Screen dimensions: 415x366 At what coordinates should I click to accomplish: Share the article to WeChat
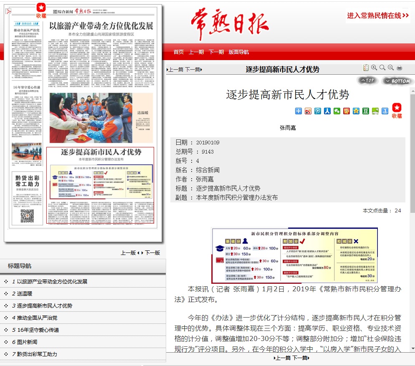point(337,111)
